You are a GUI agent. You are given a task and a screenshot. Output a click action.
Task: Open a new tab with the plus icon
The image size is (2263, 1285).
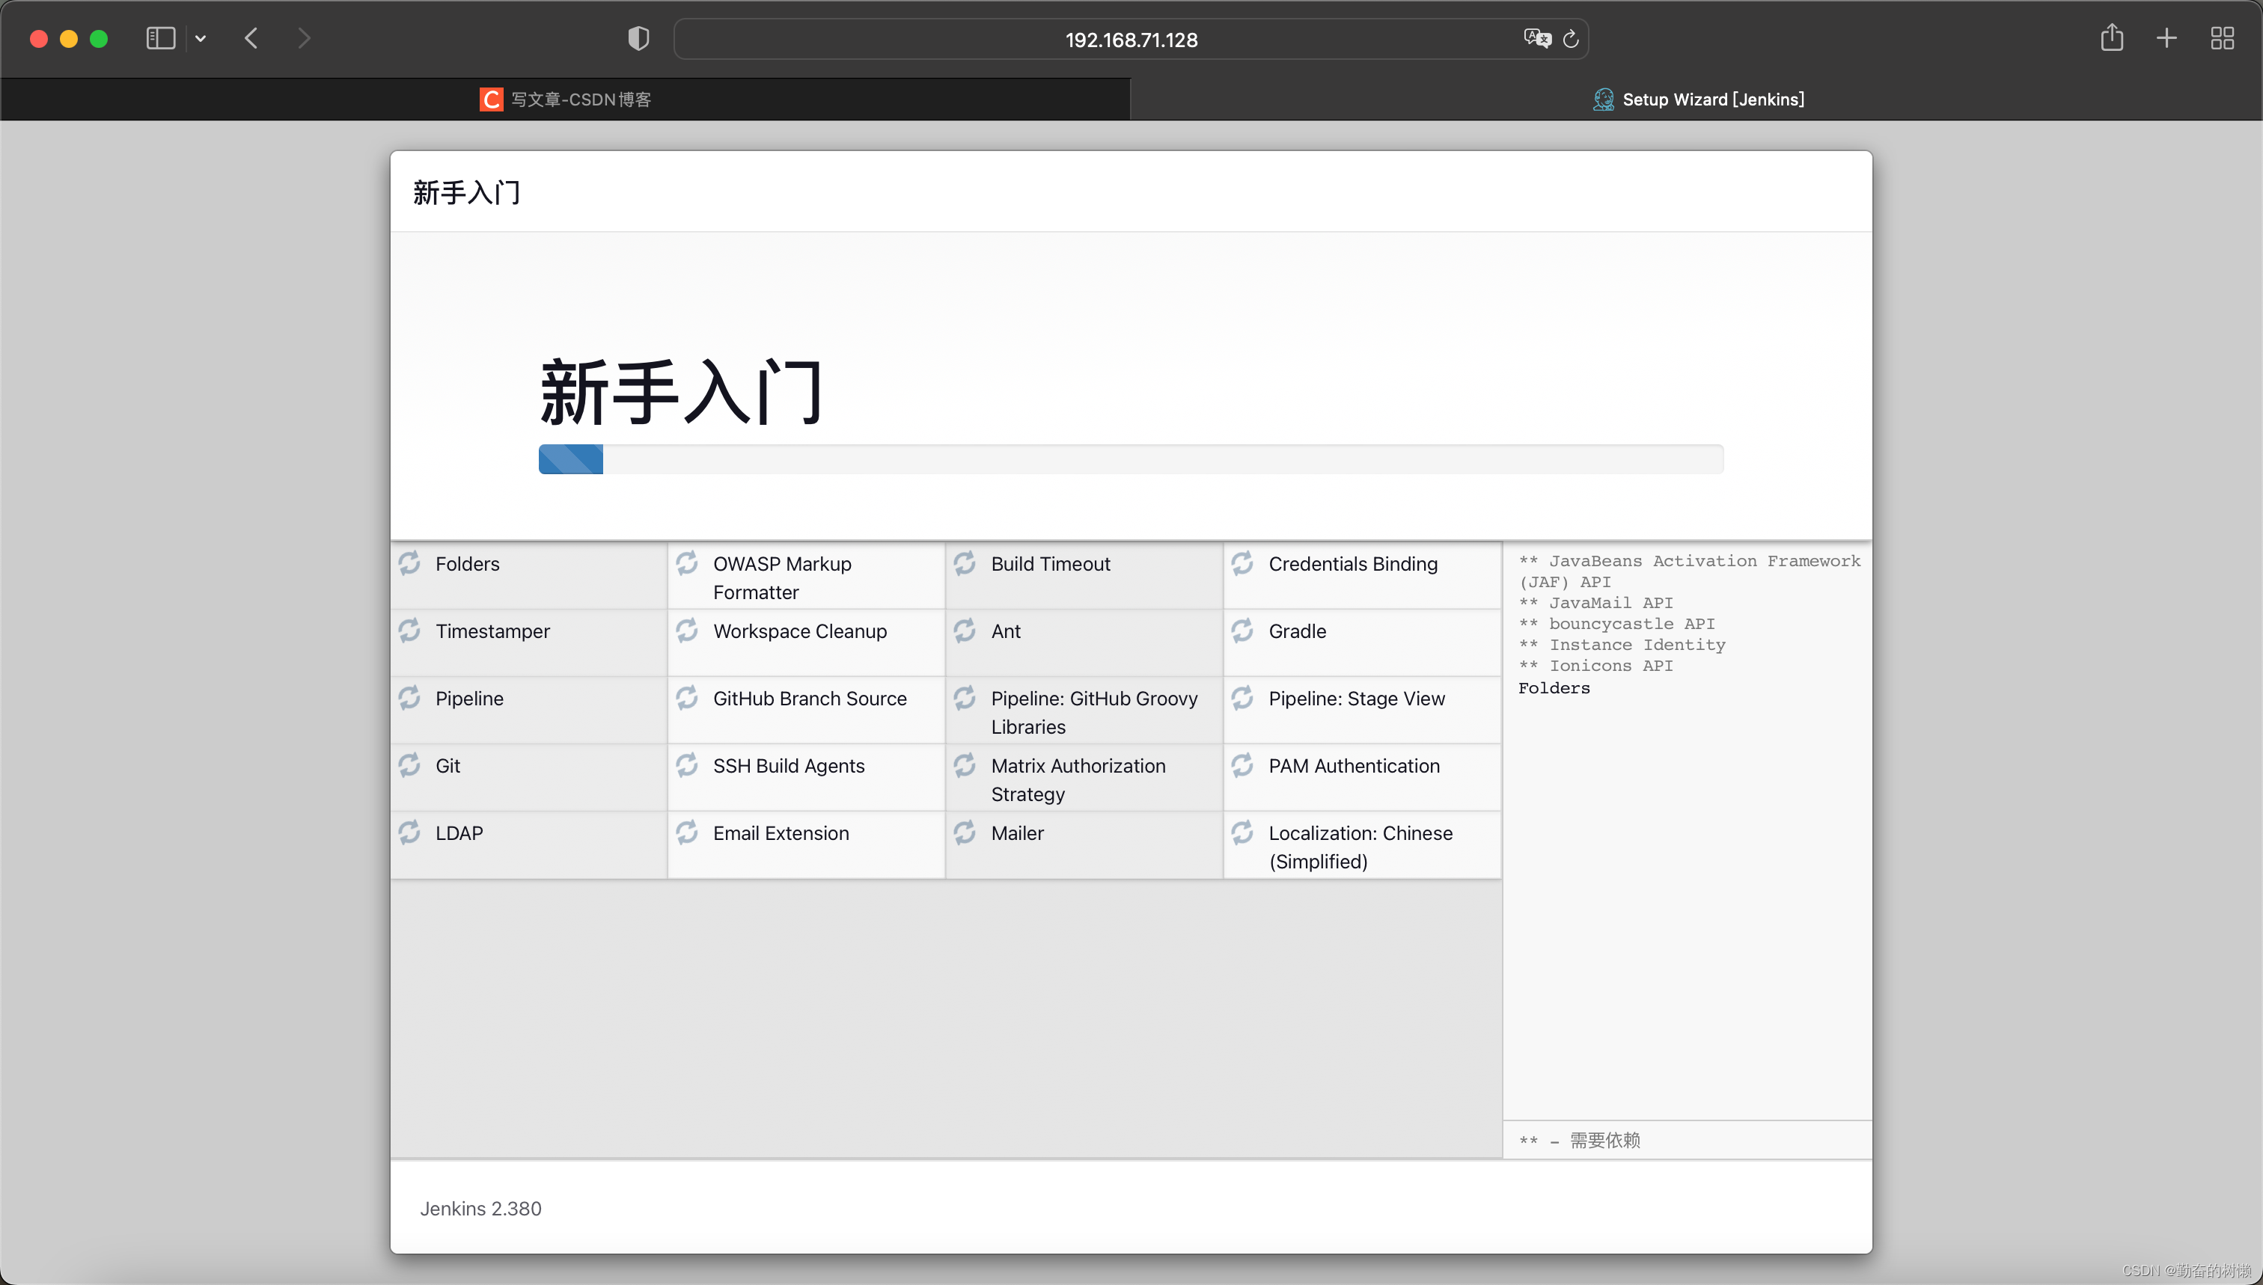[2166, 39]
